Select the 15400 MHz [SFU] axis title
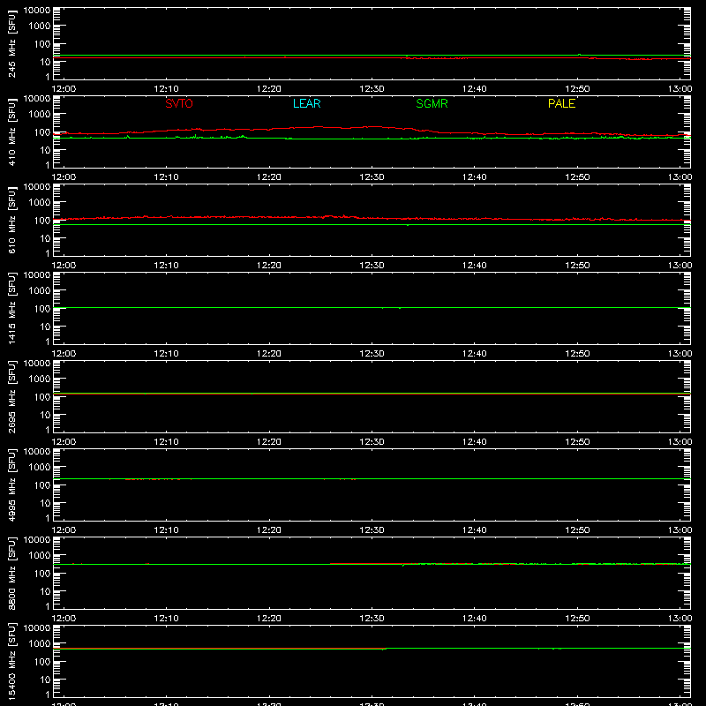This screenshot has height=706, width=706. (x=11, y=661)
